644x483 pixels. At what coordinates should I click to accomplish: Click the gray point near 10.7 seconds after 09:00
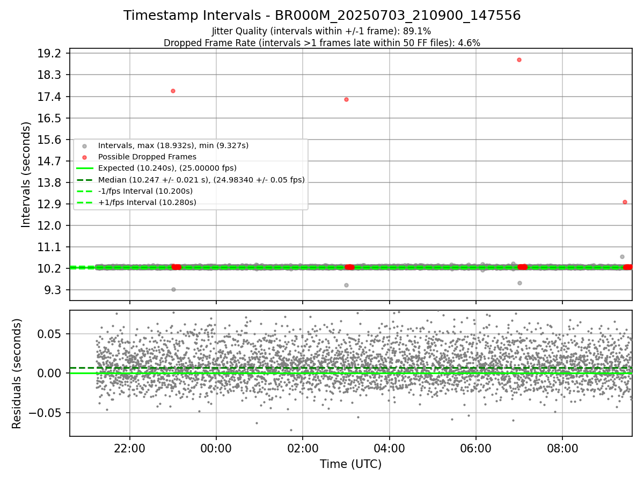pyautogui.click(x=622, y=257)
